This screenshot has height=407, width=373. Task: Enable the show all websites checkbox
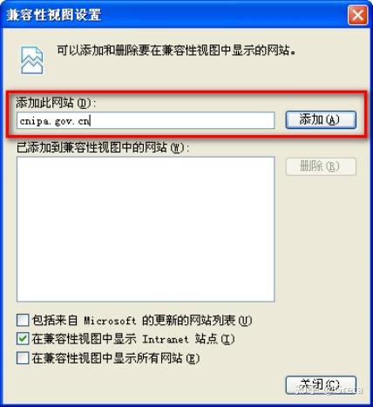coord(23,358)
